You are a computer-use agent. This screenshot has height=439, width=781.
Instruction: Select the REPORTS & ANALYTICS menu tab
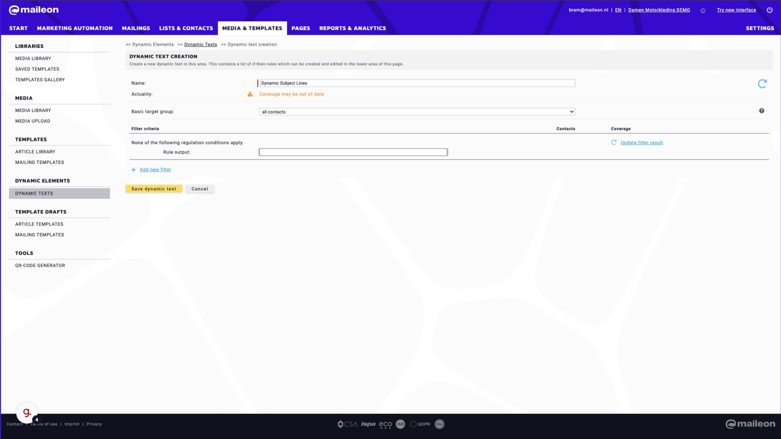coord(352,28)
